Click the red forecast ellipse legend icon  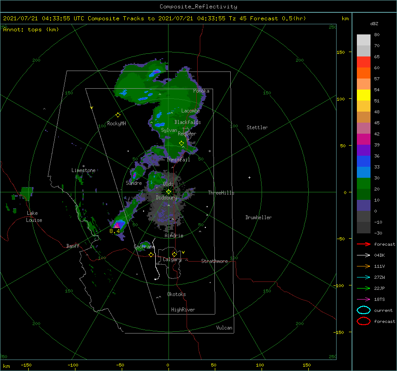[x=363, y=321]
